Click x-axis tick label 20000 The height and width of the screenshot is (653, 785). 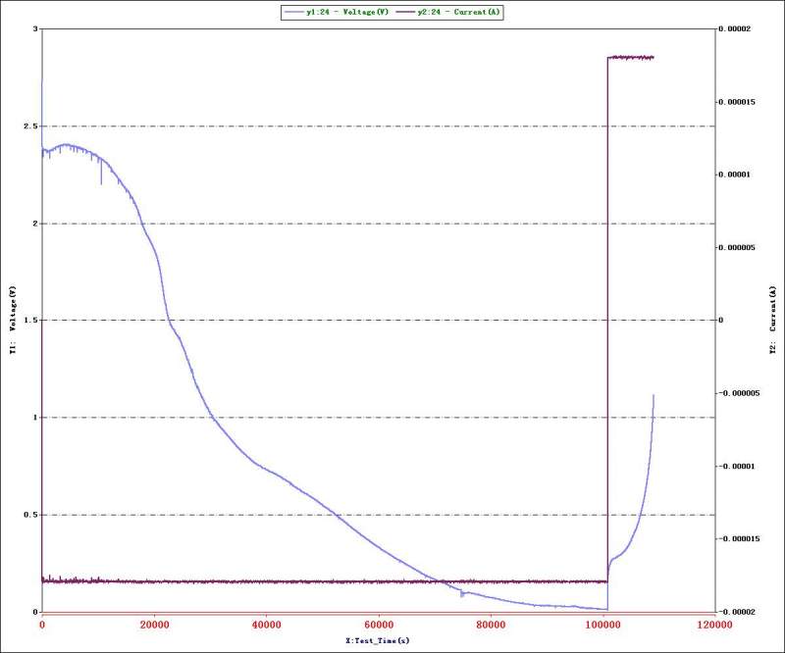point(154,625)
